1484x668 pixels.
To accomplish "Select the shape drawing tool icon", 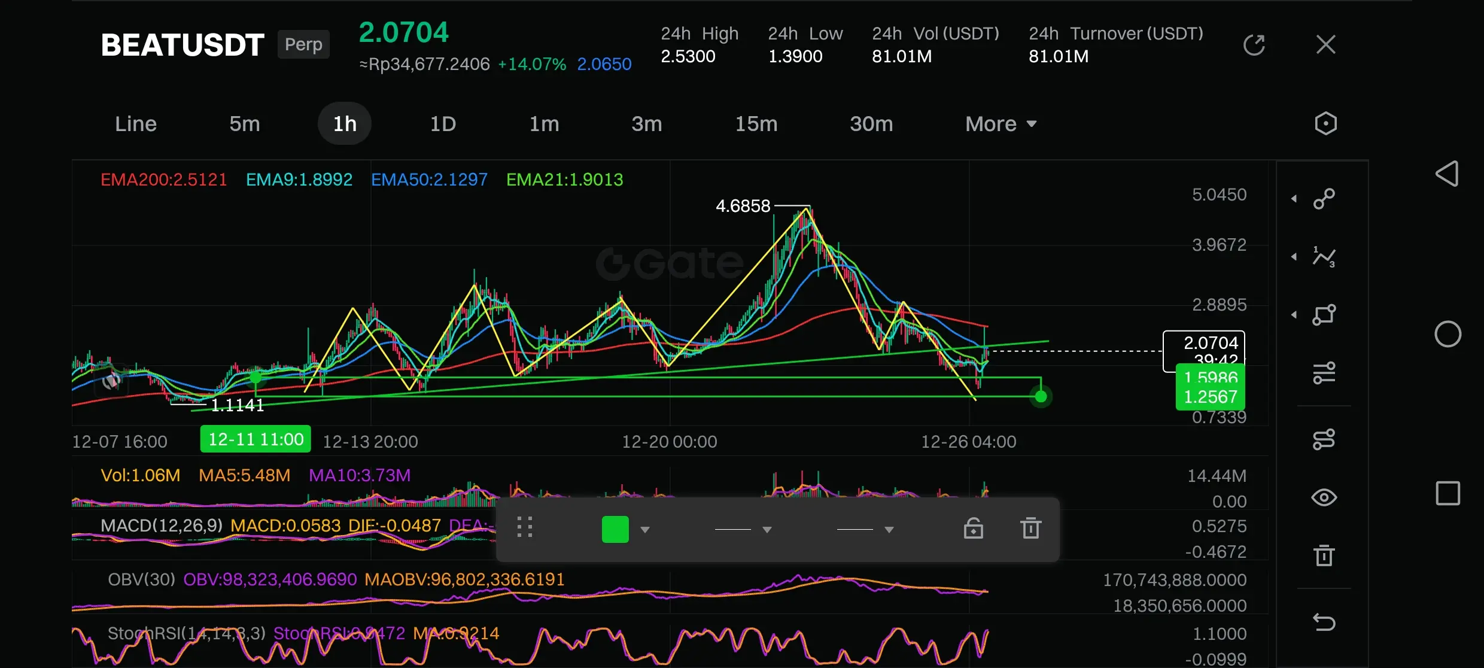I will click(x=1324, y=315).
